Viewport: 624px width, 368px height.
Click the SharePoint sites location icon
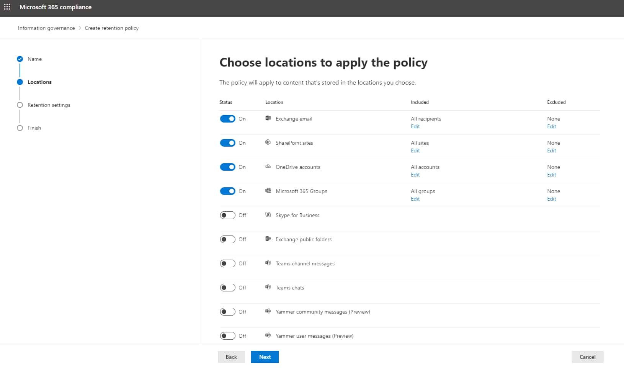pyautogui.click(x=268, y=142)
